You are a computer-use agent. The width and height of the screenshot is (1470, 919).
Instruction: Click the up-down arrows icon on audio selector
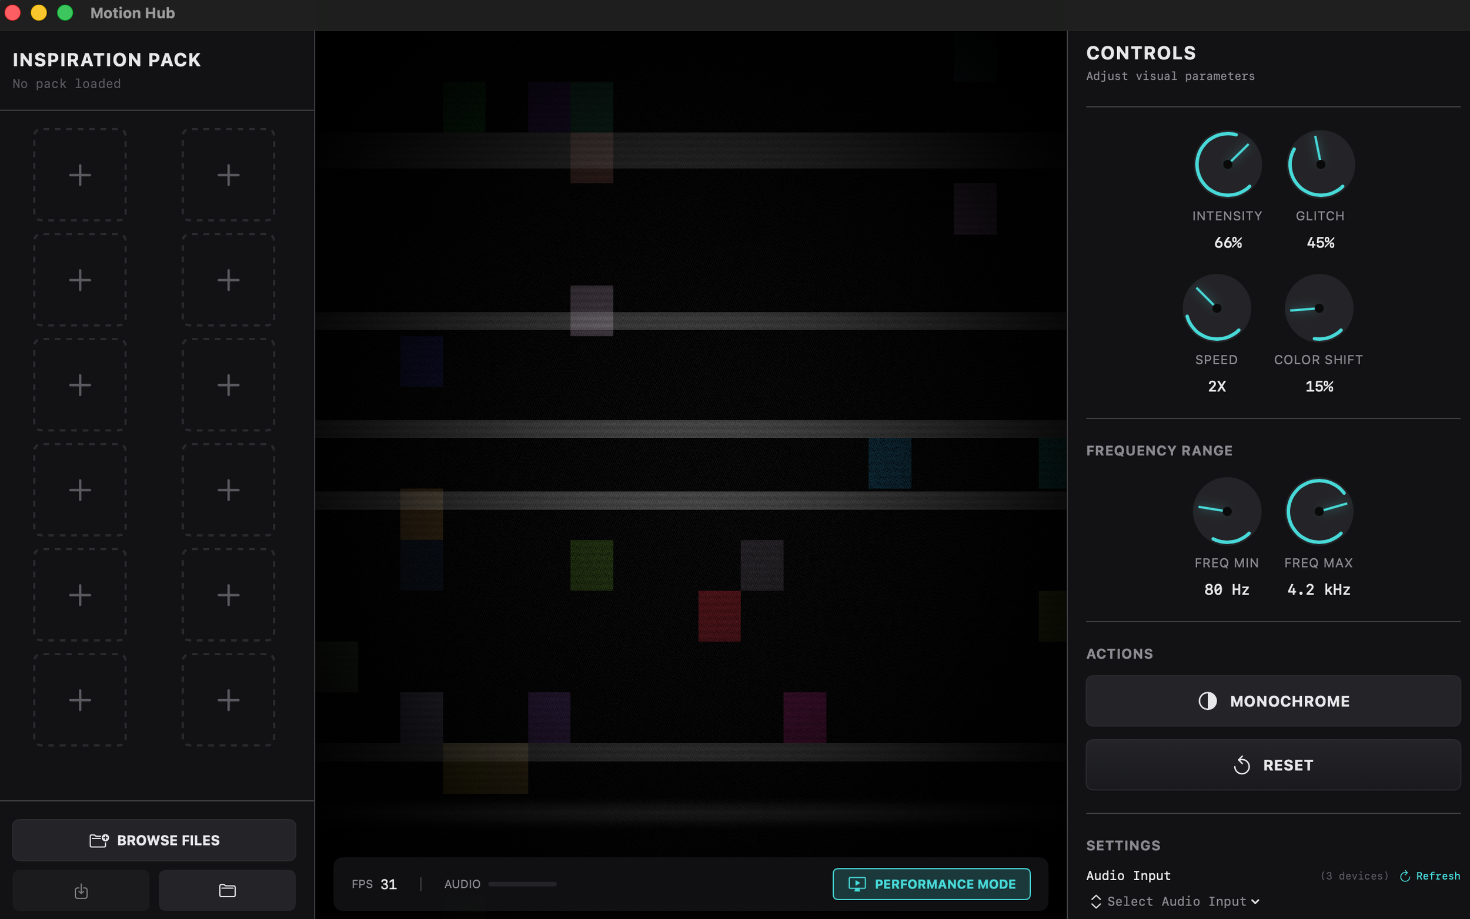click(1096, 901)
